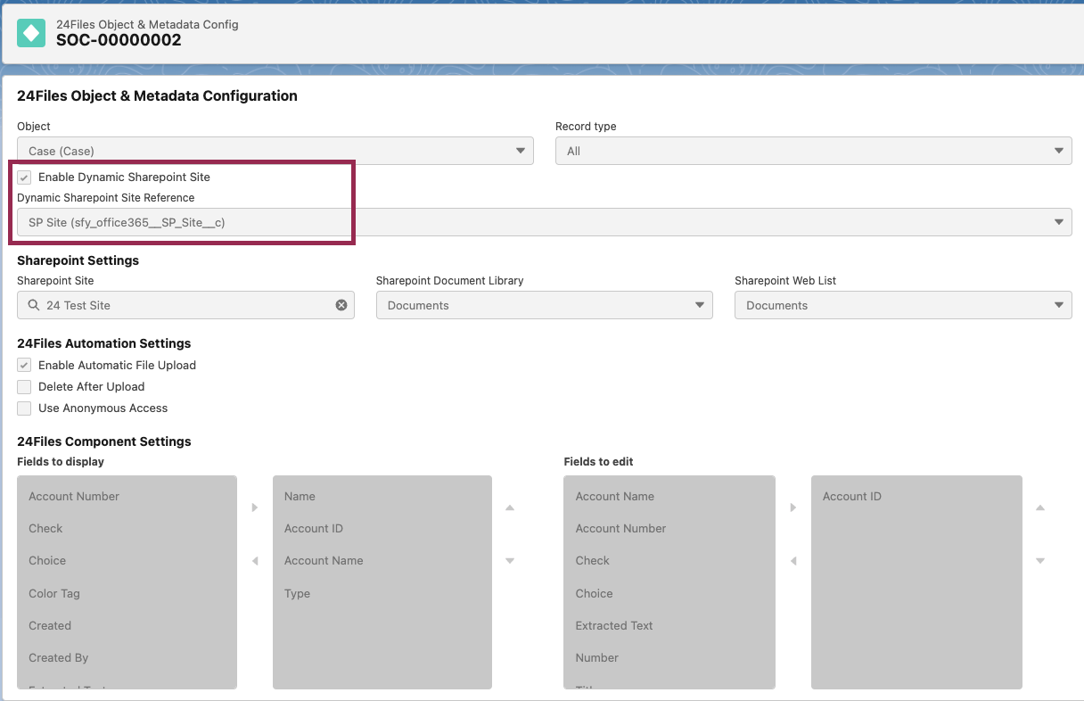
Task: Click the 24Files teal diamond app icon
Action: [x=31, y=33]
